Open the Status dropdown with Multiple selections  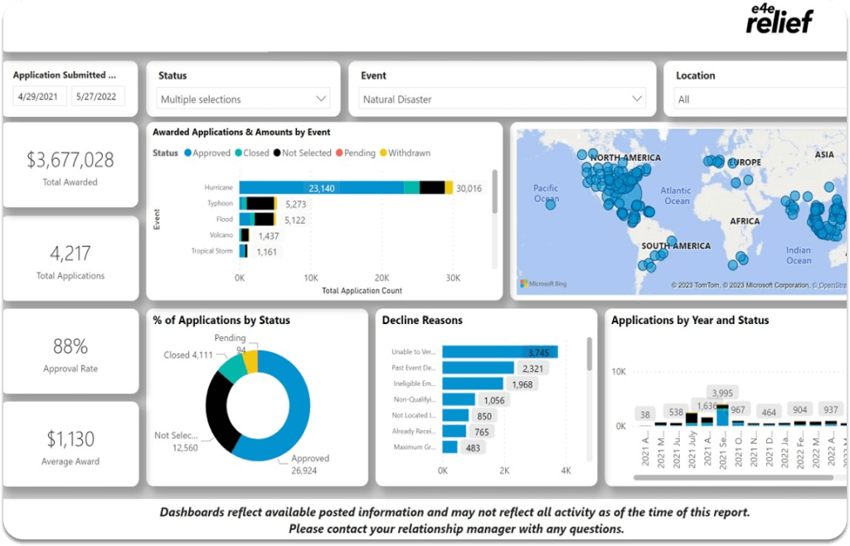click(x=243, y=99)
